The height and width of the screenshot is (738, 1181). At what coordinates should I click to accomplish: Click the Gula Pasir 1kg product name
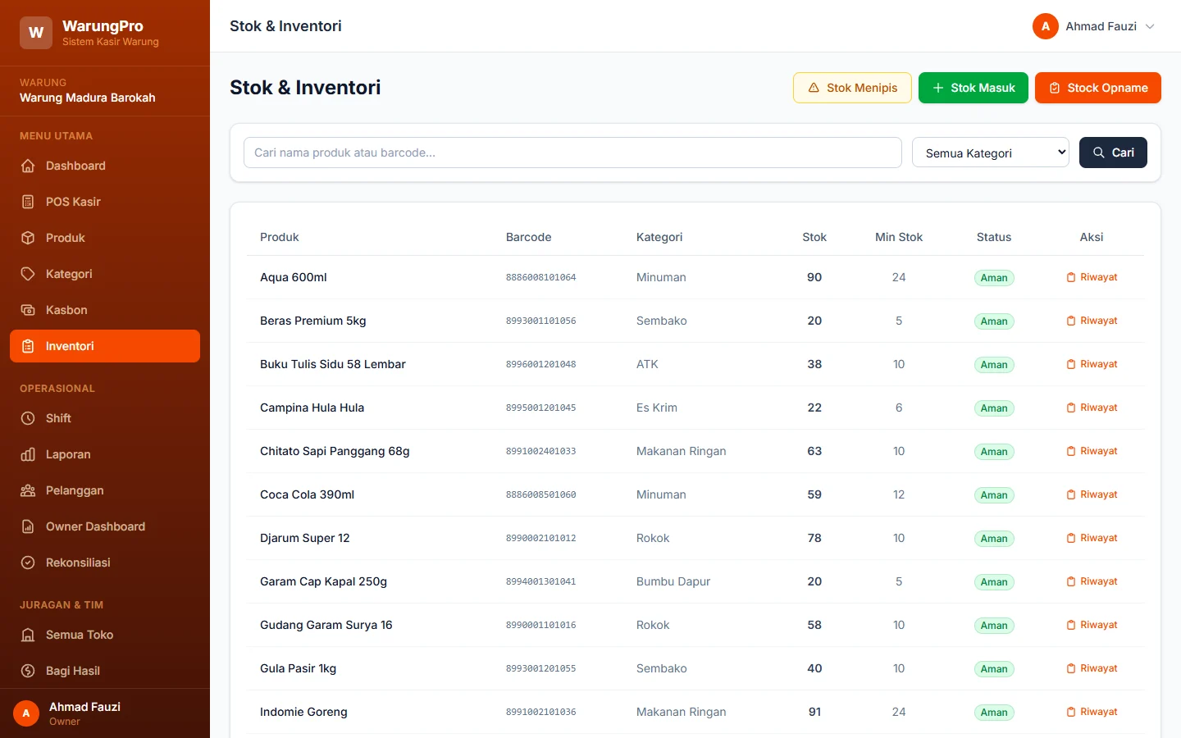tap(299, 668)
